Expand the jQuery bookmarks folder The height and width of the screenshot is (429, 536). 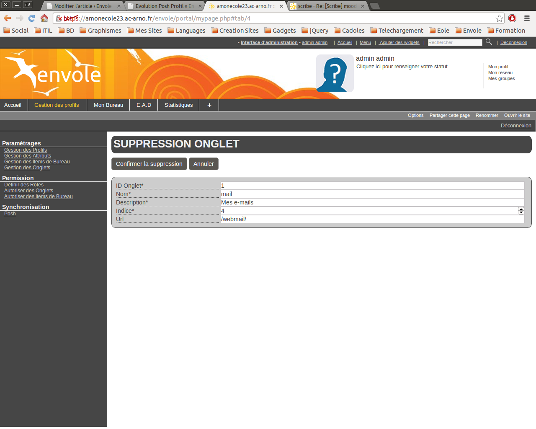tap(315, 31)
